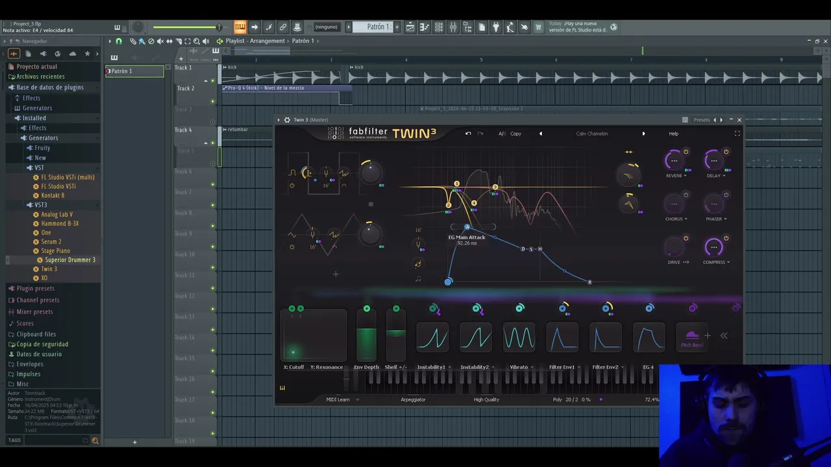
Task: Select Serum 2 in VST3 list
Action: 51,242
